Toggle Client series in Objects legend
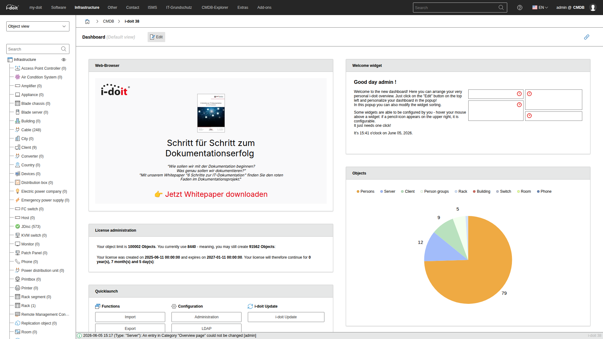 pyautogui.click(x=408, y=191)
